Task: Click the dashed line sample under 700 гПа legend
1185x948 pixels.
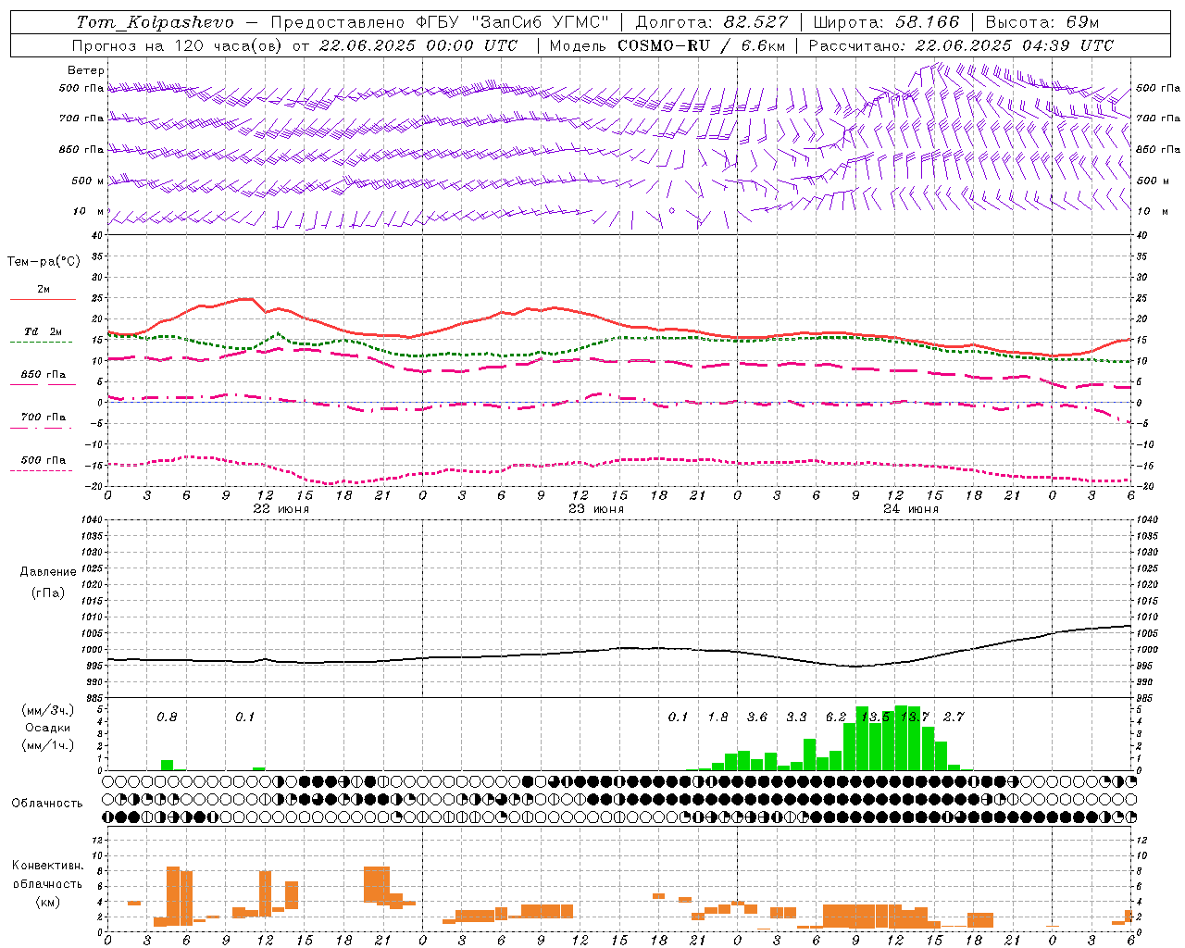Action: coord(41,428)
